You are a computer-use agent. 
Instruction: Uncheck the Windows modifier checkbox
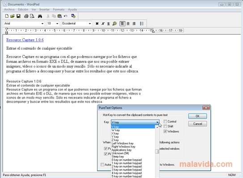[x=165, y=131]
